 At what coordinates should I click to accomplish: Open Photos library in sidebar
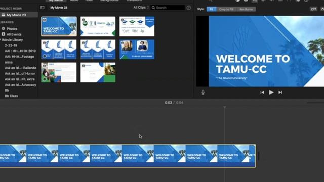tap(12, 29)
